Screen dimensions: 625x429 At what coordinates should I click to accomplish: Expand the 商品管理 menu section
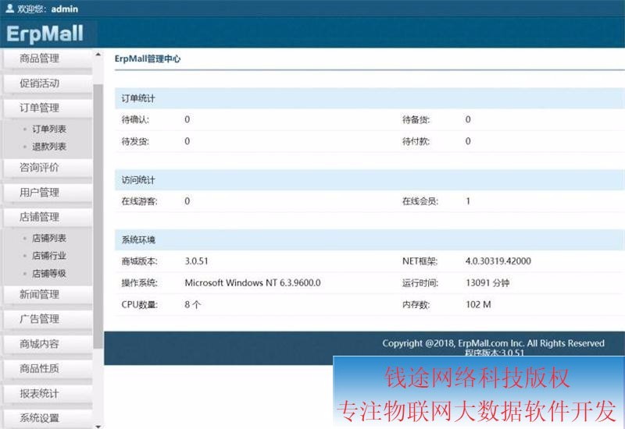click(48, 59)
